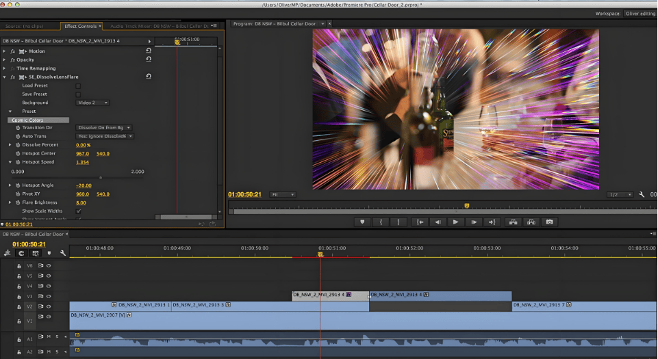
Task: Uncheck the Show Scale Widths checkbox
Action: [78, 211]
